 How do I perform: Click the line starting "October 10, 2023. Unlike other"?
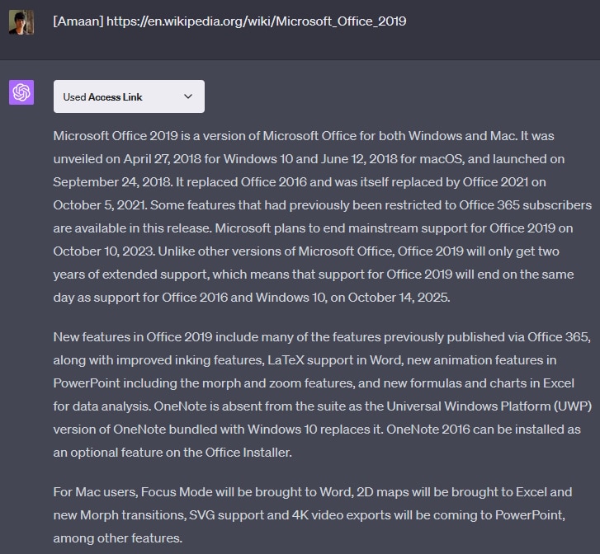point(306,251)
